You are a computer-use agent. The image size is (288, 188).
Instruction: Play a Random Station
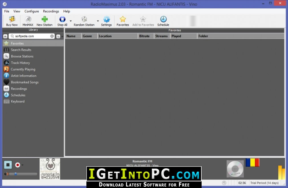pyautogui.click(x=84, y=21)
